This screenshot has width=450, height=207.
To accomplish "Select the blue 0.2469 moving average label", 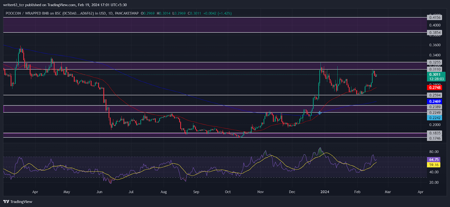I will [435, 101].
